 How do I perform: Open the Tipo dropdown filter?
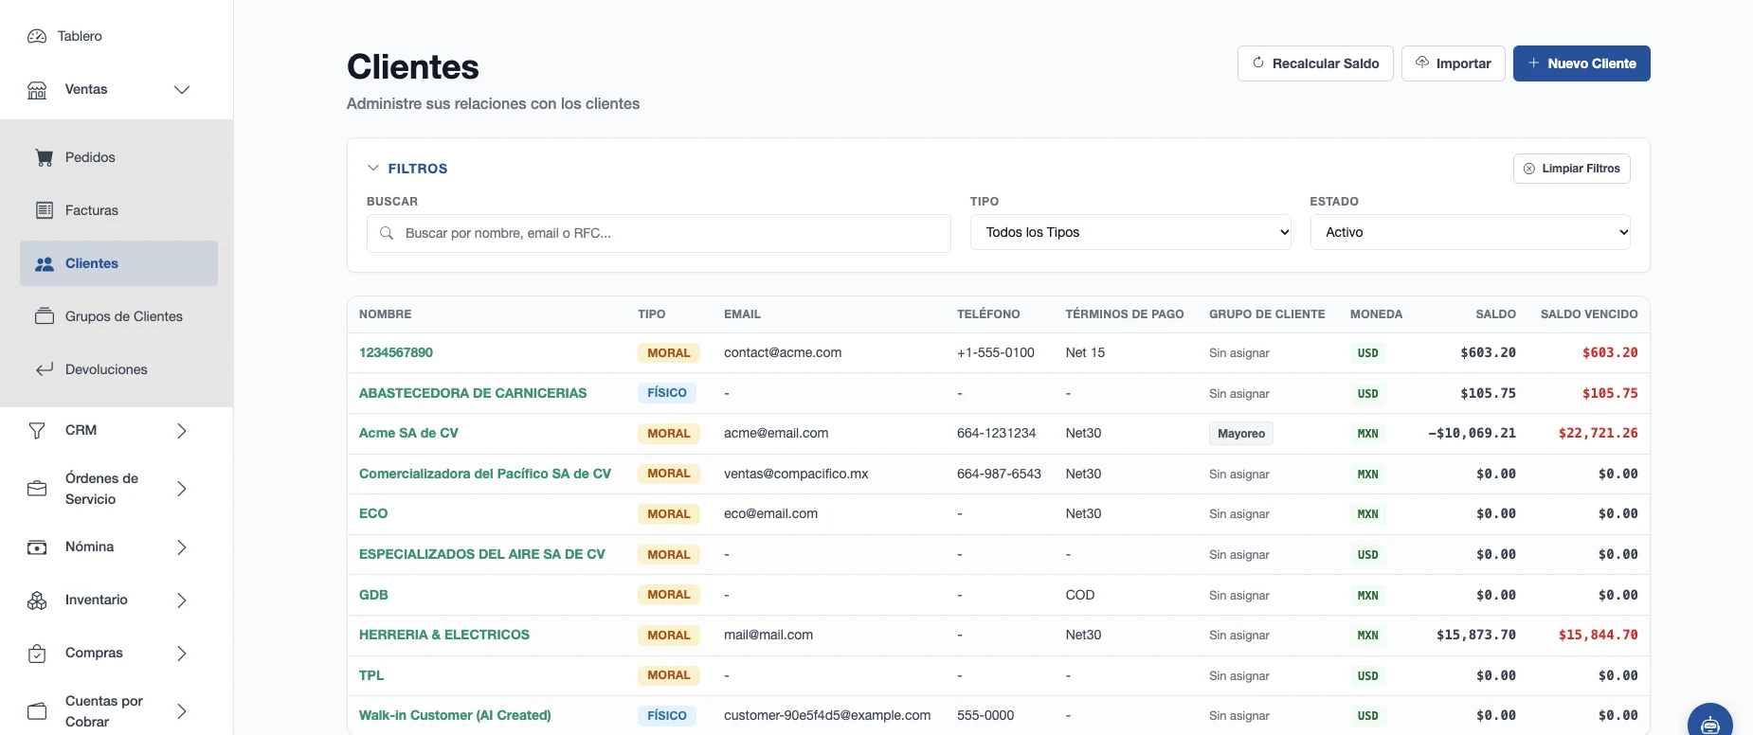pyautogui.click(x=1130, y=232)
